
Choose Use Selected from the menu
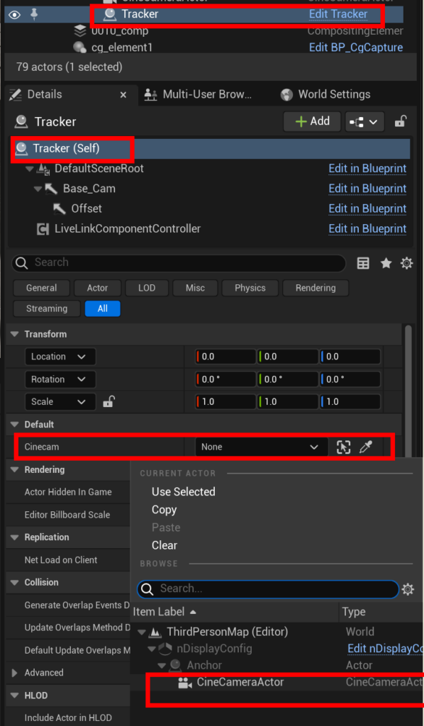(x=184, y=492)
